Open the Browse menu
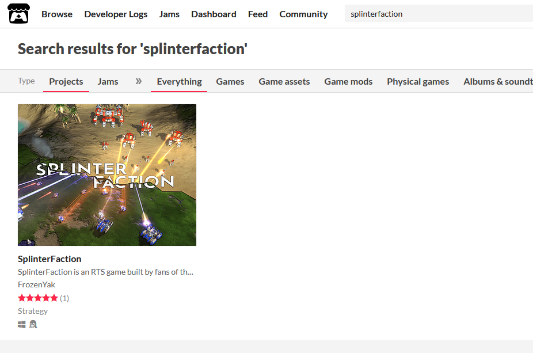This screenshot has height=353, width=533. 57,14
